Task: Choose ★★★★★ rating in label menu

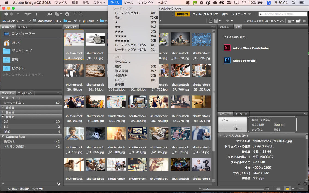Action: (x=133, y=41)
